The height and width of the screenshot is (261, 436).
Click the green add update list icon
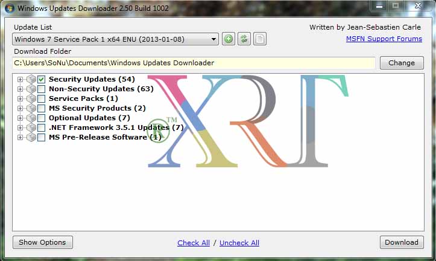[229, 39]
